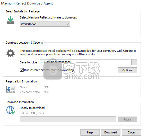Viewport: 144px width, 139px height.
Task: Click the gear icon in Download Options
Action: coord(11,53)
